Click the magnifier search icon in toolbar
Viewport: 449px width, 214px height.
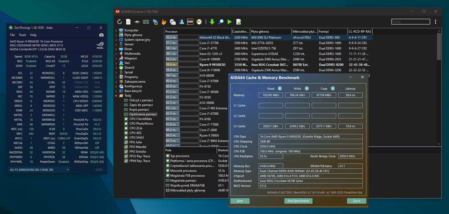(x=221, y=22)
